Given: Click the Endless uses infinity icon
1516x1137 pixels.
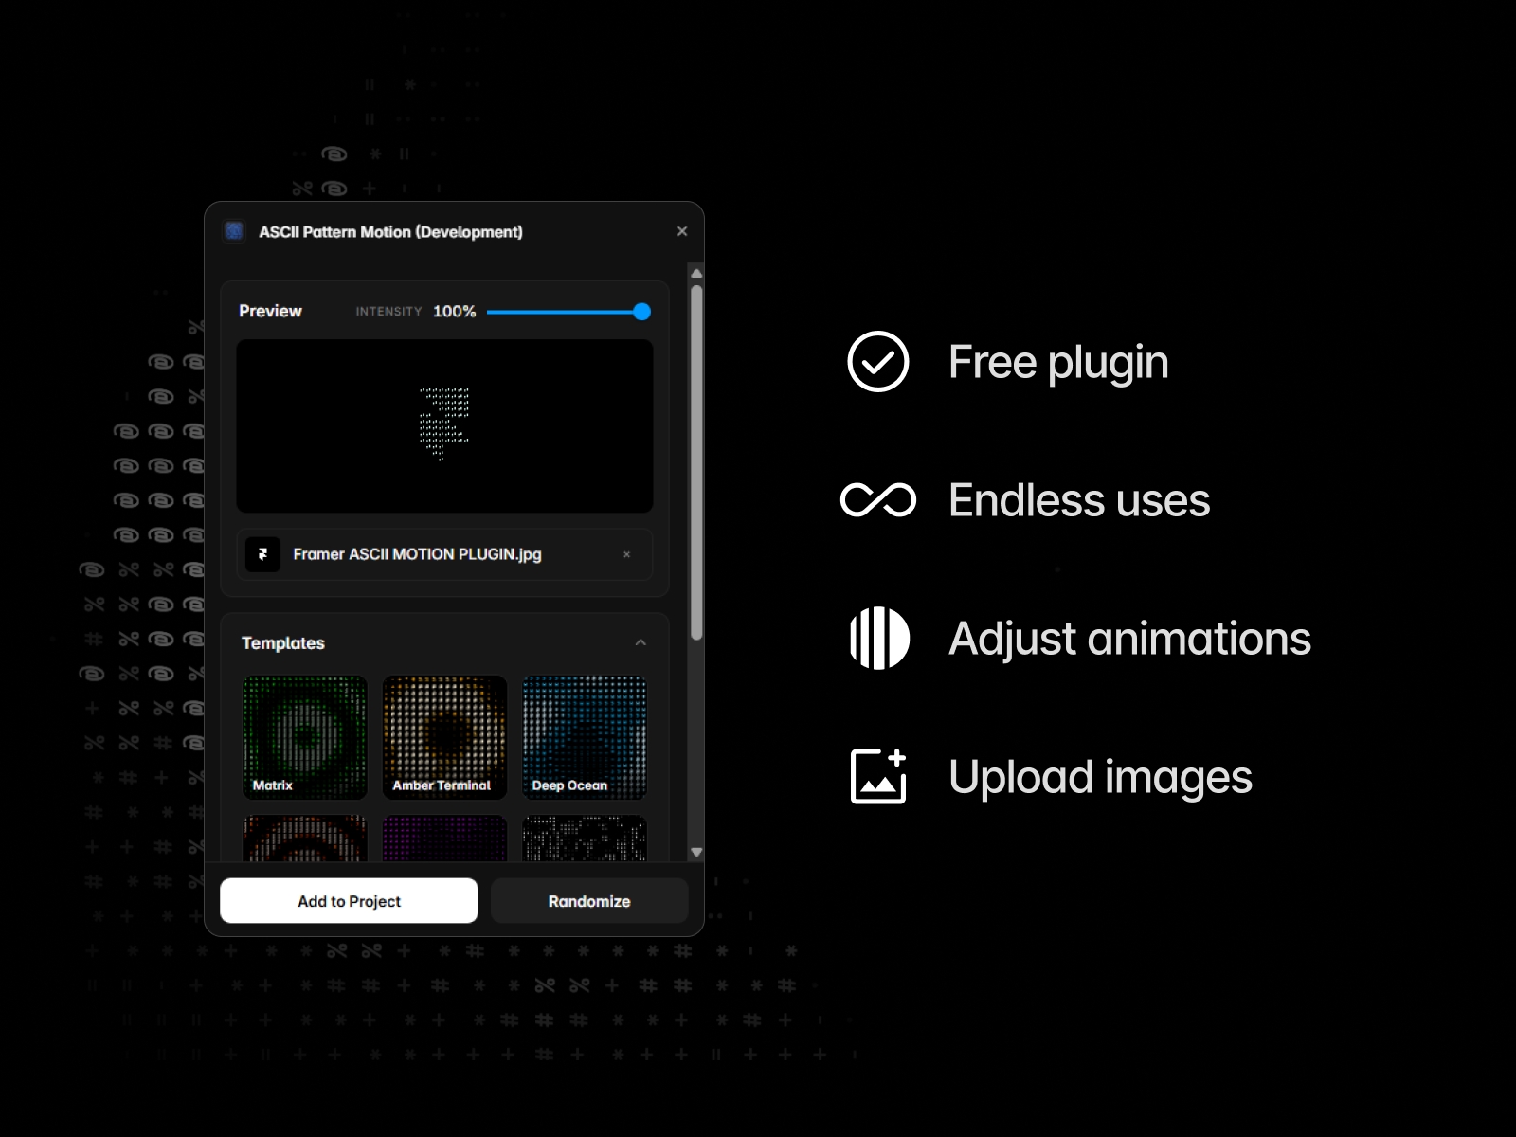Looking at the screenshot, I should click(878, 500).
